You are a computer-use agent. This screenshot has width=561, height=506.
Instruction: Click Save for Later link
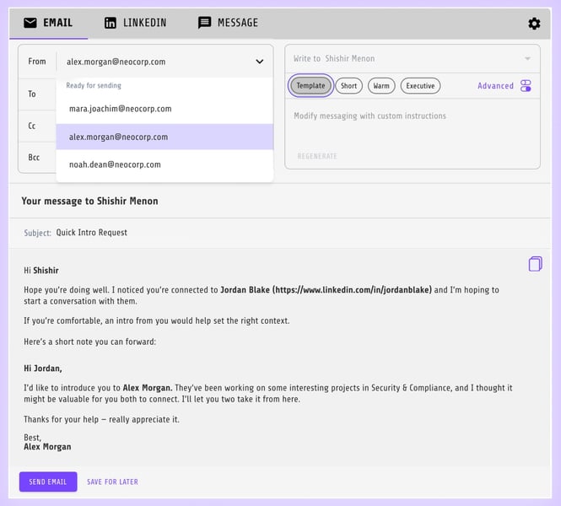112,482
